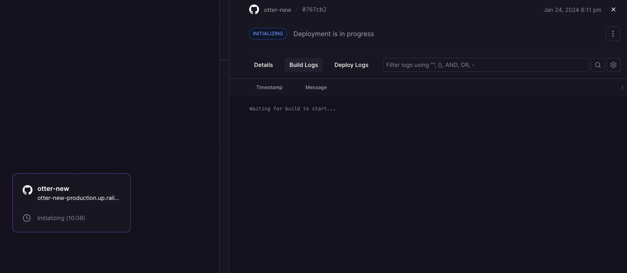Open the deployment three-dot options menu

(x=613, y=34)
